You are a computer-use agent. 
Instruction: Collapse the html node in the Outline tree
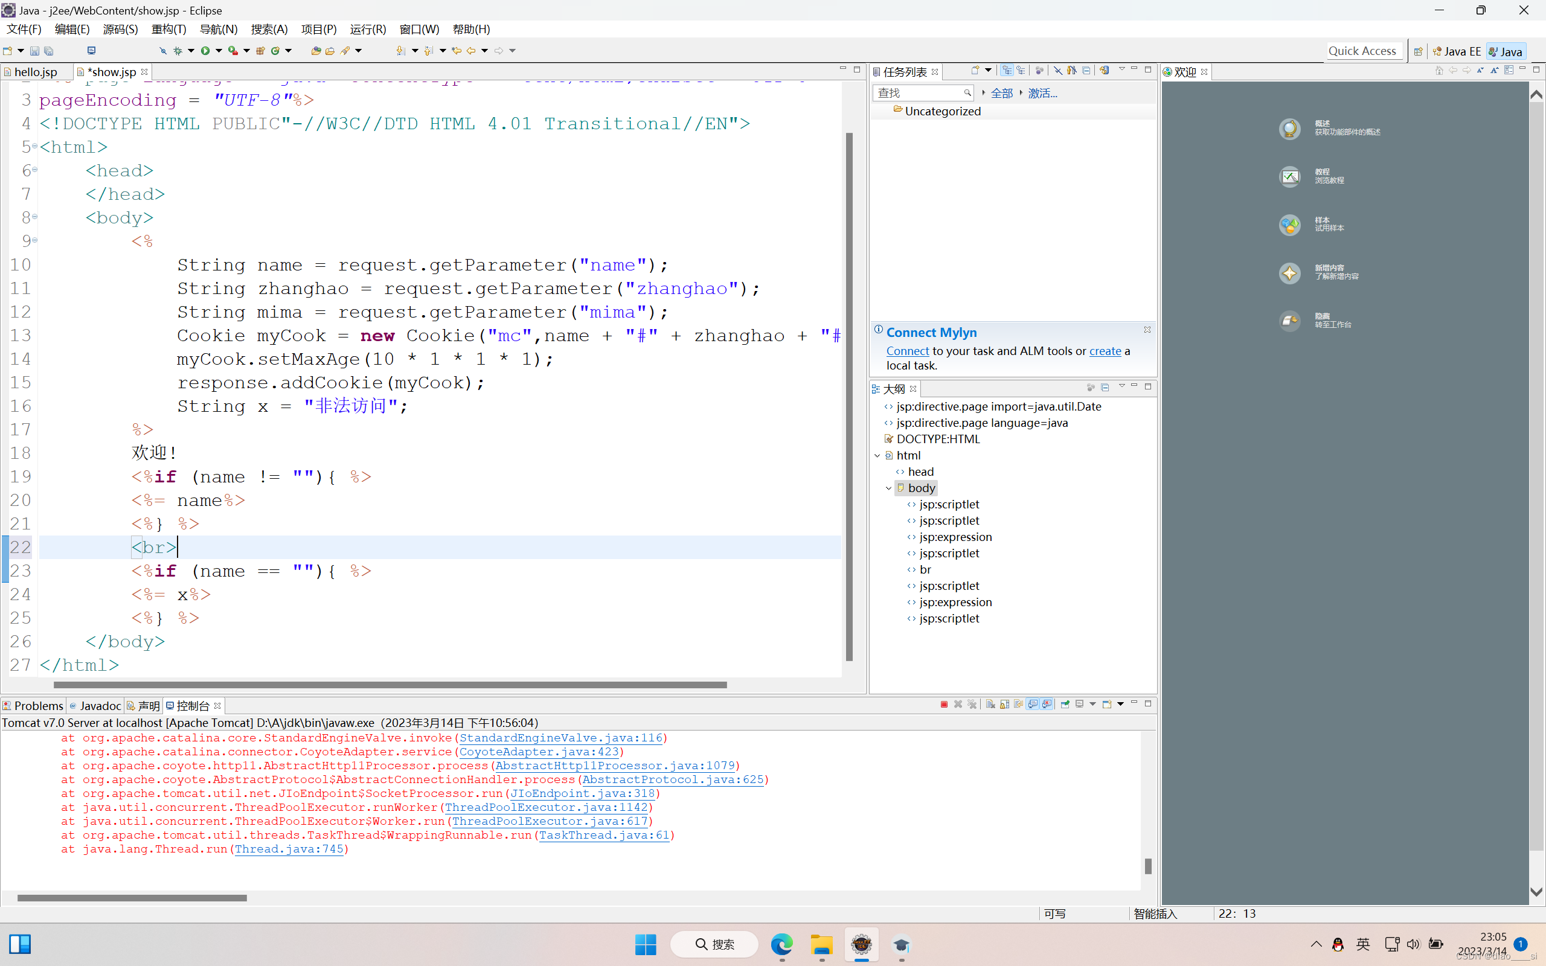[x=877, y=455]
